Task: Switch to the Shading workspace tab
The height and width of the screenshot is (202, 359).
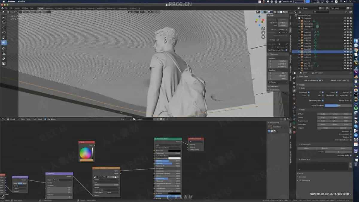Action: click(91, 8)
